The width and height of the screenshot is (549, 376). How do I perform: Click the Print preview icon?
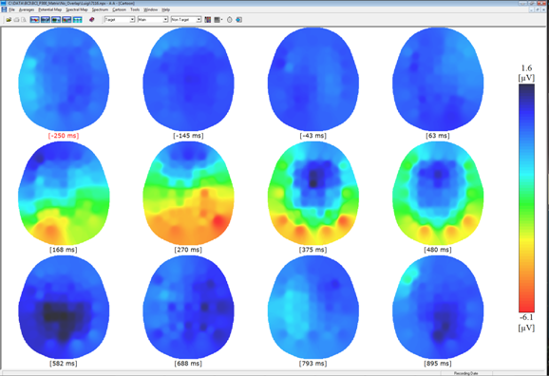pyautogui.click(x=24, y=20)
